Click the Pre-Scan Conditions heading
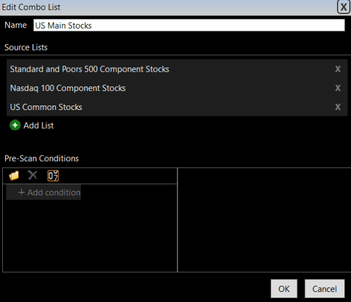Screen dimensions: 351x302 (42, 158)
